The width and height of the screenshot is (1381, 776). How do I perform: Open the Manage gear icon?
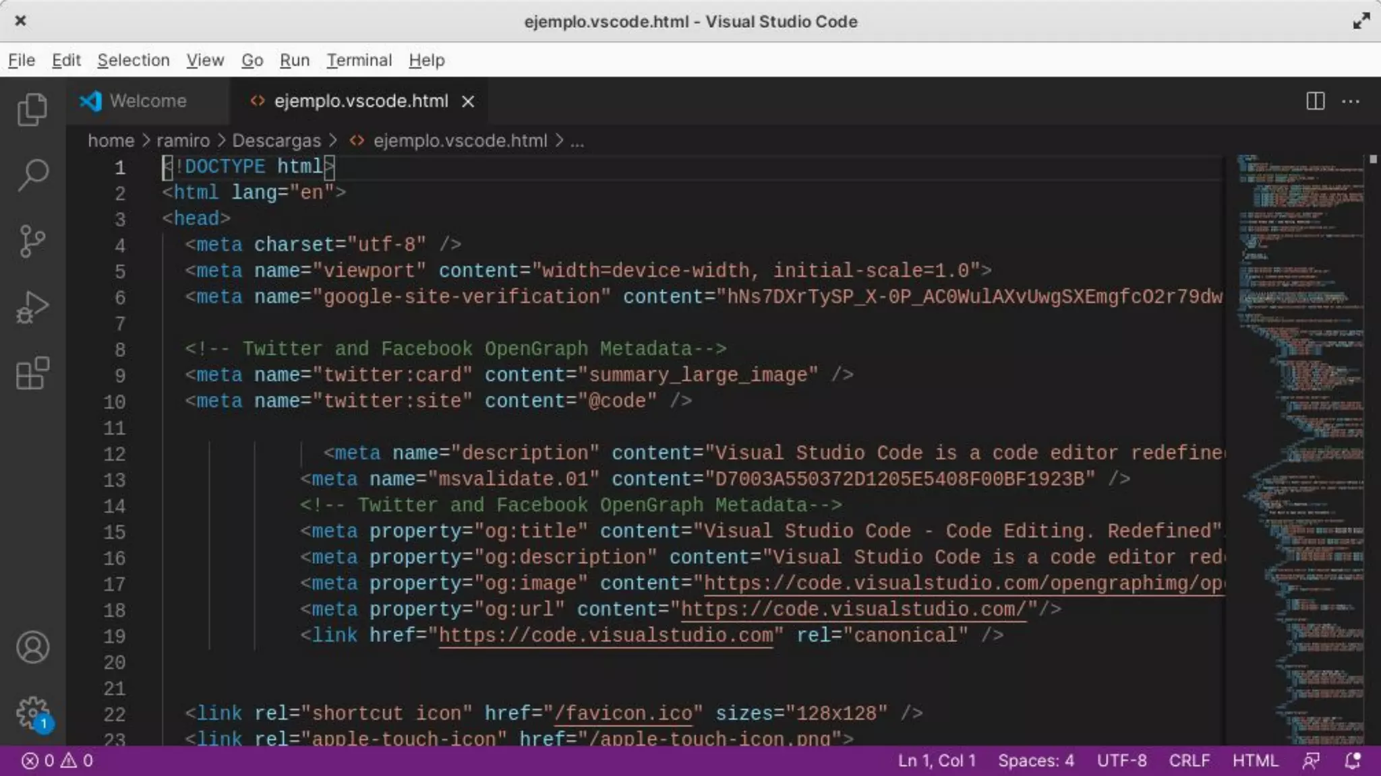[x=32, y=713]
